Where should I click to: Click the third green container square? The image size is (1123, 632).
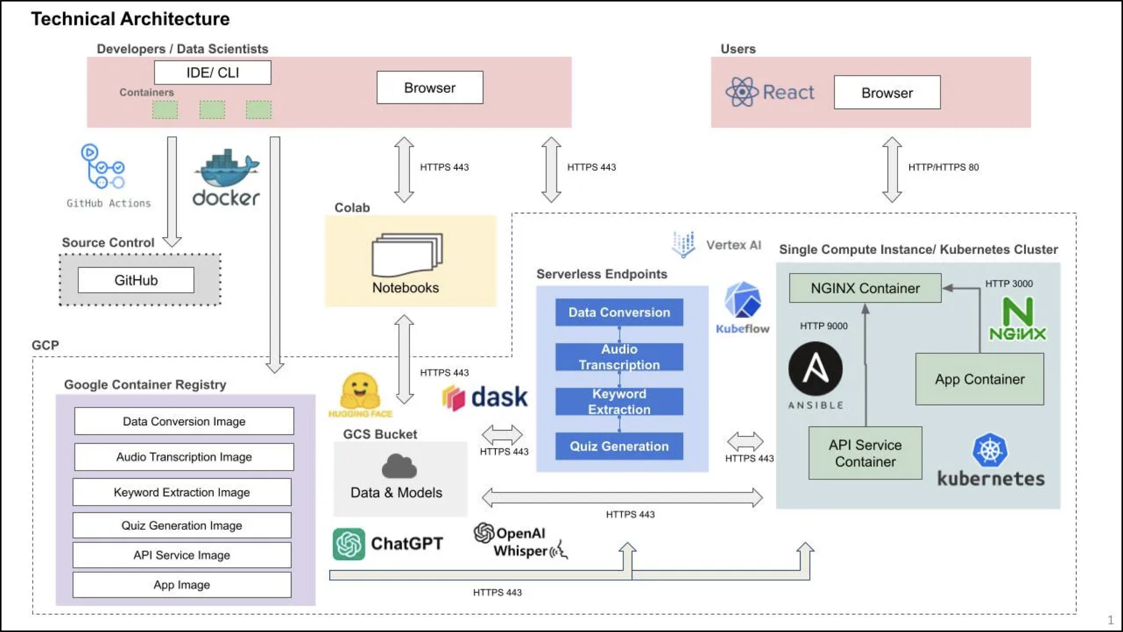(x=259, y=110)
